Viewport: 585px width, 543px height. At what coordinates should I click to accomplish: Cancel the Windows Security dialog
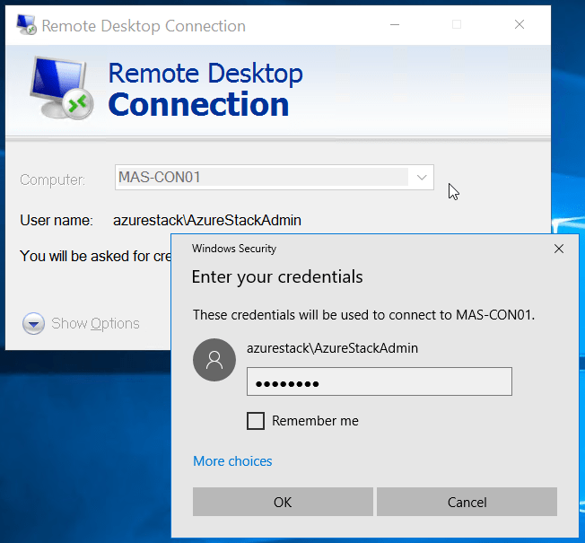pyautogui.click(x=467, y=502)
